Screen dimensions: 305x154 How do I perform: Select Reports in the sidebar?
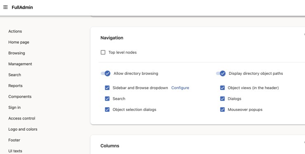(x=15, y=85)
